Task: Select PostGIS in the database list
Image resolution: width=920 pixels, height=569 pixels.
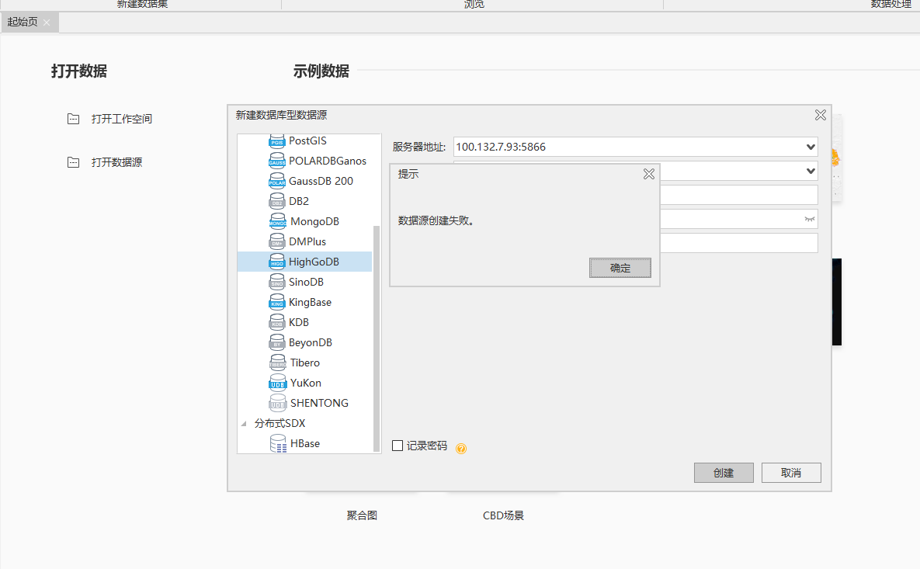Action: [x=307, y=141]
